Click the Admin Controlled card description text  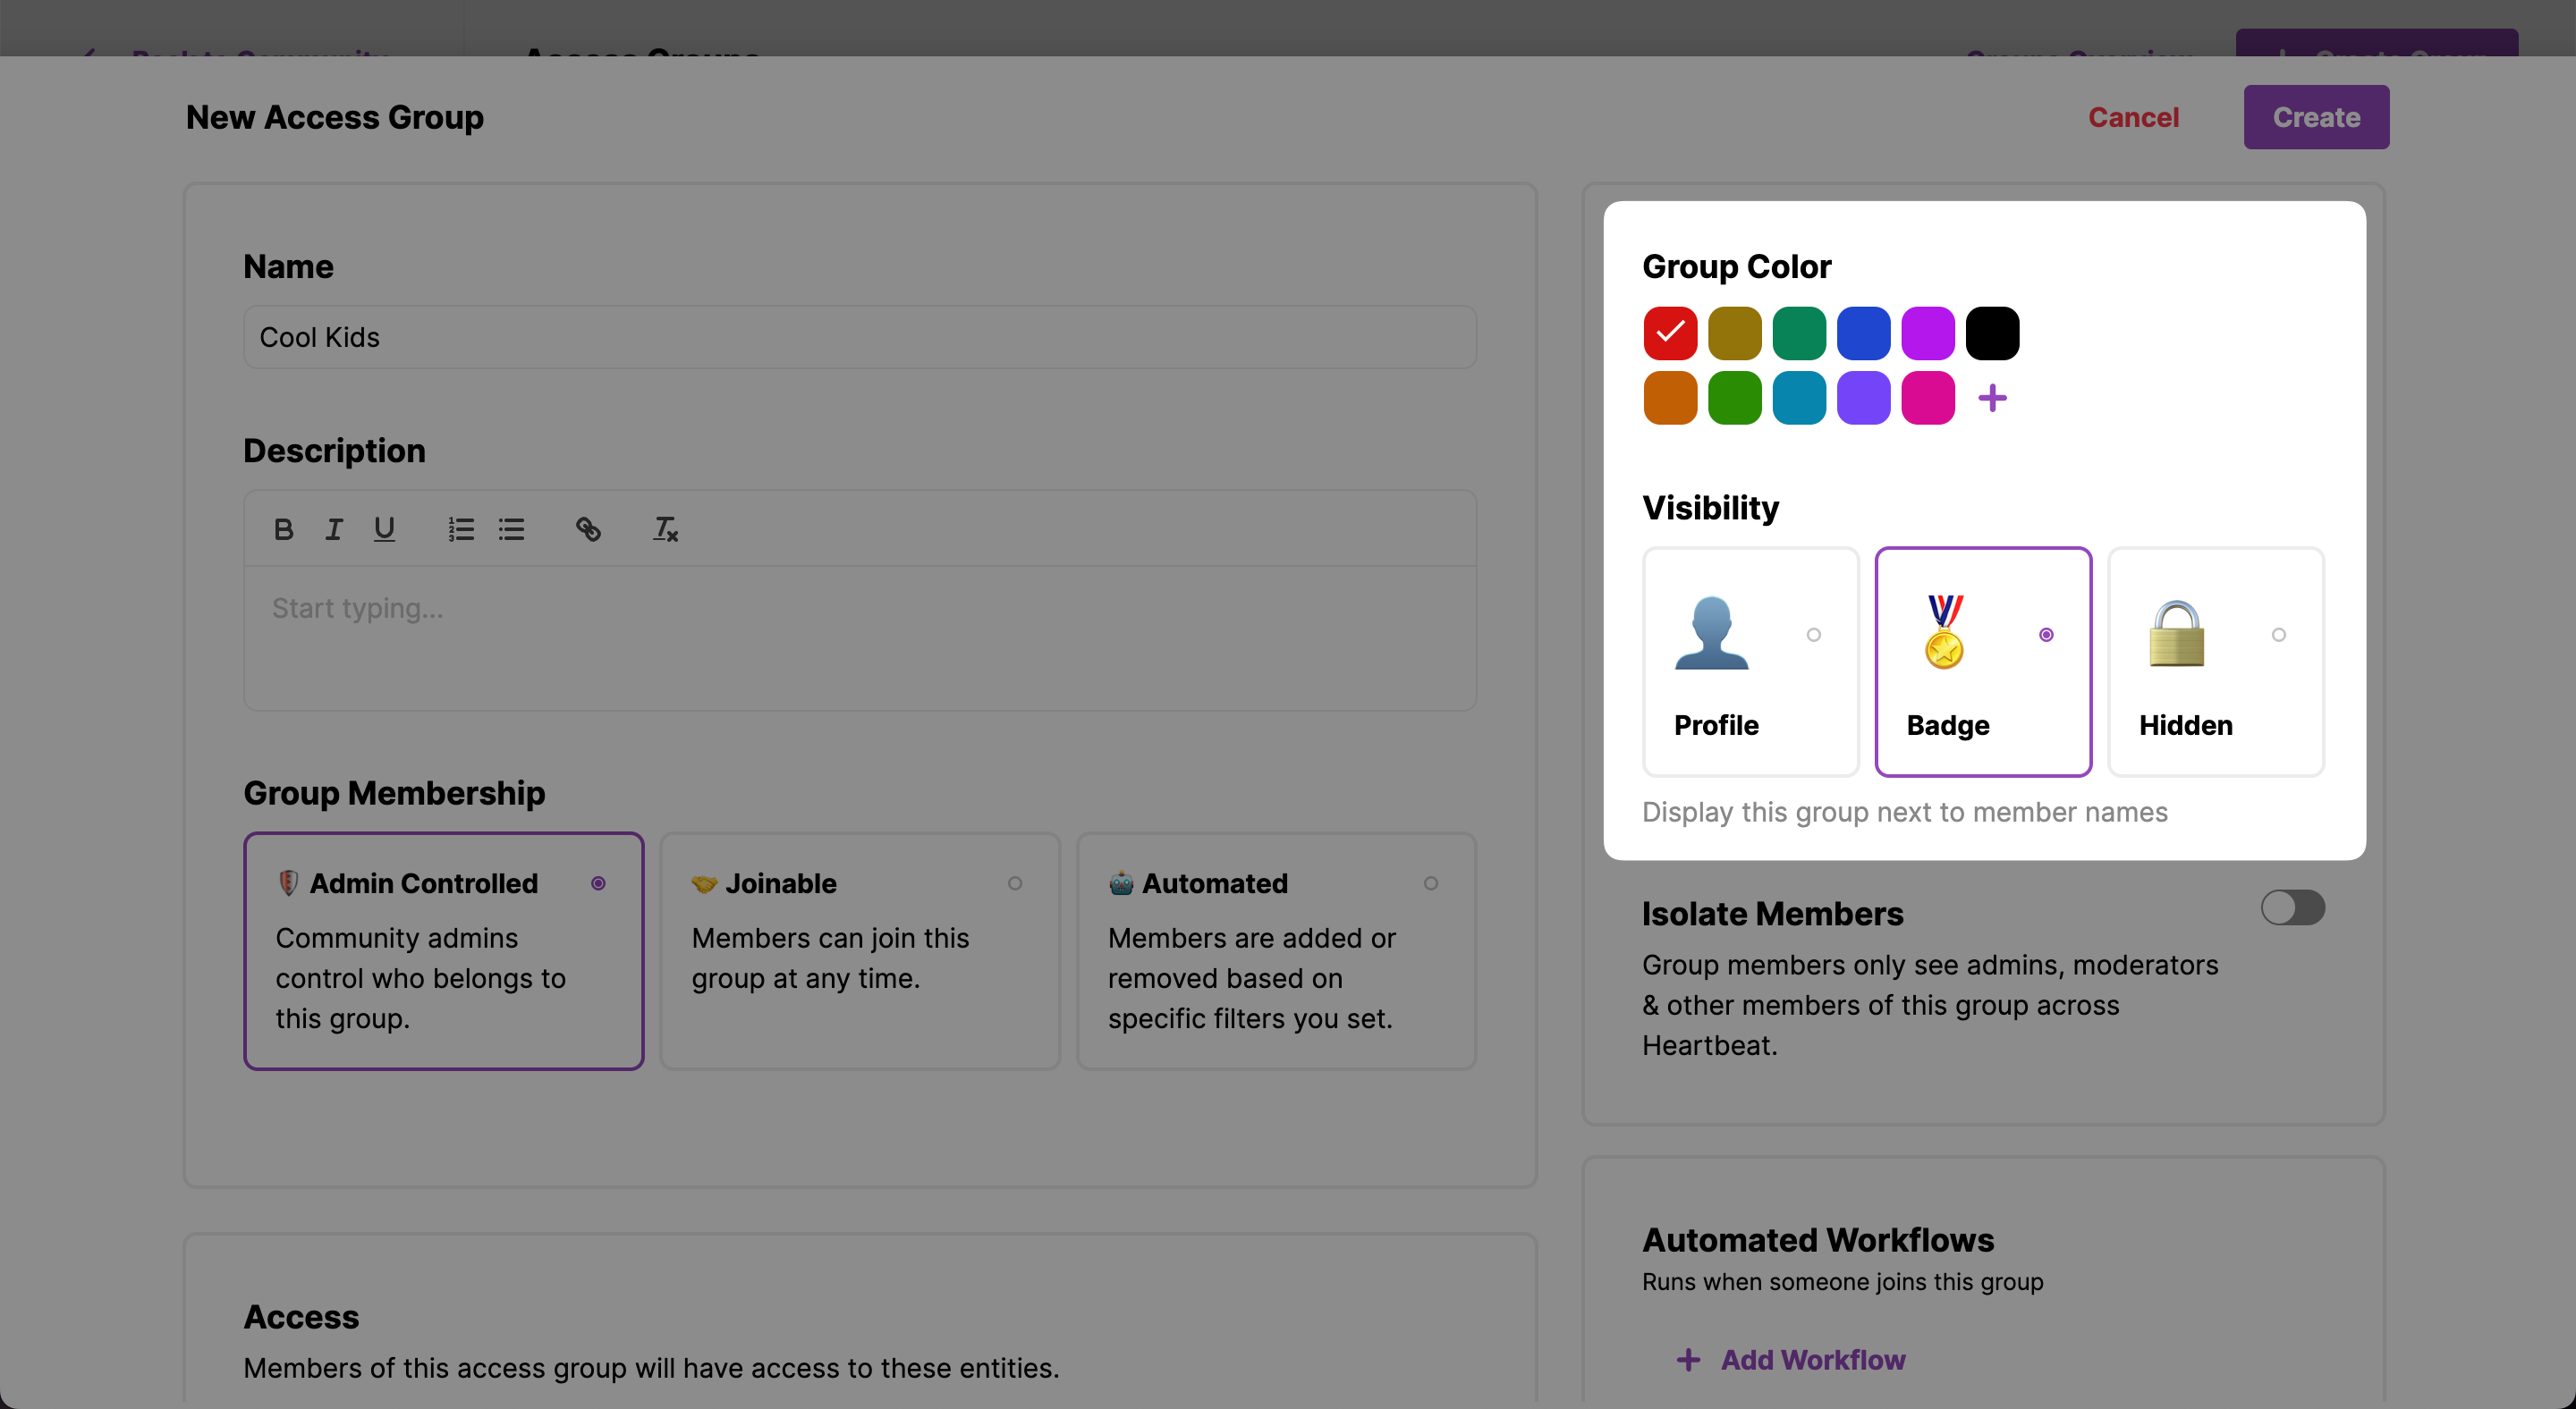click(x=421, y=977)
